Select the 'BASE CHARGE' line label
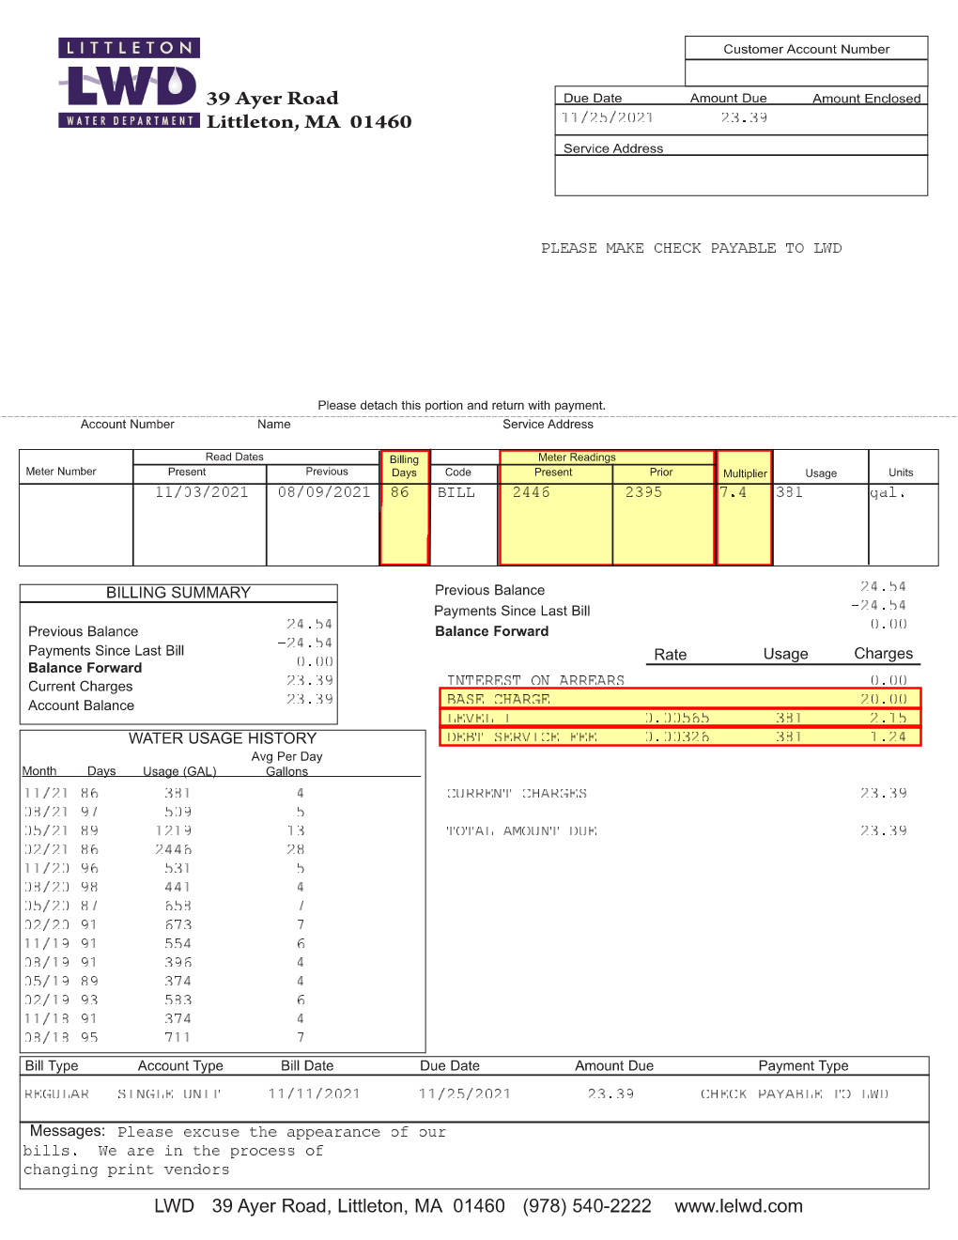The width and height of the screenshot is (958, 1240). click(x=499, y=699)
